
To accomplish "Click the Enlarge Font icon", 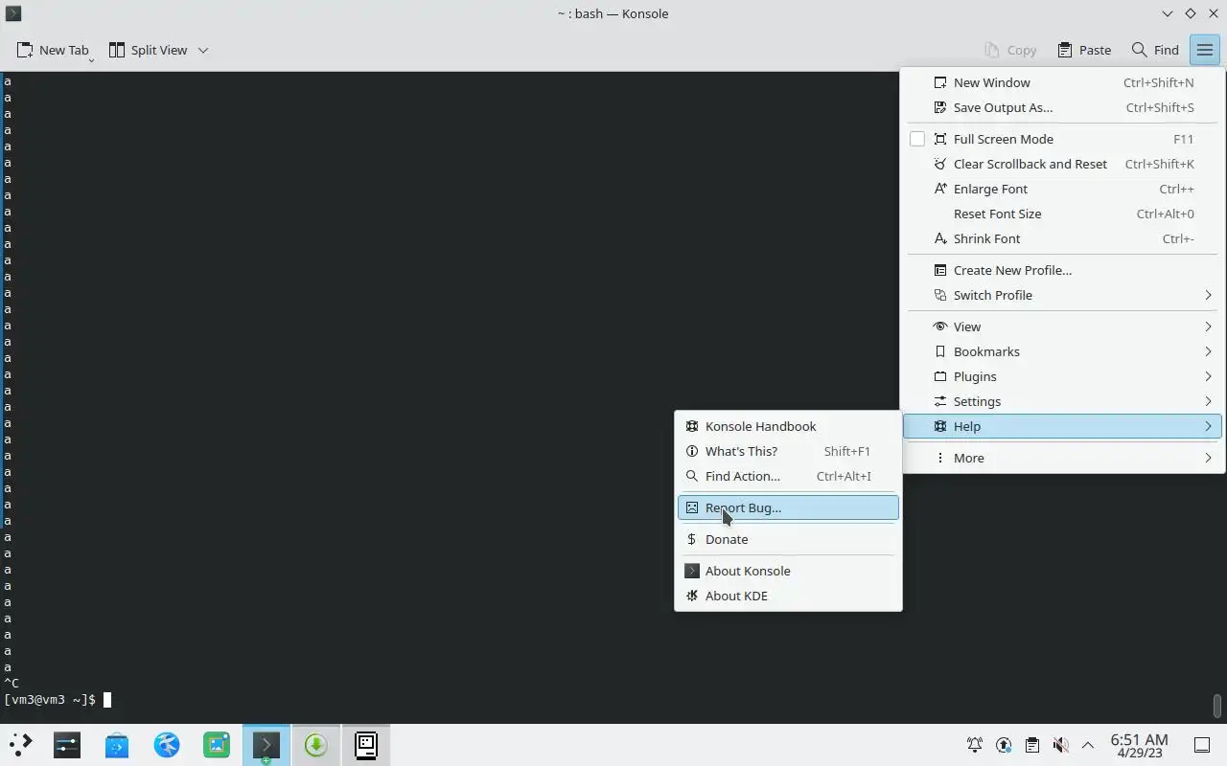I will point(940,189).
